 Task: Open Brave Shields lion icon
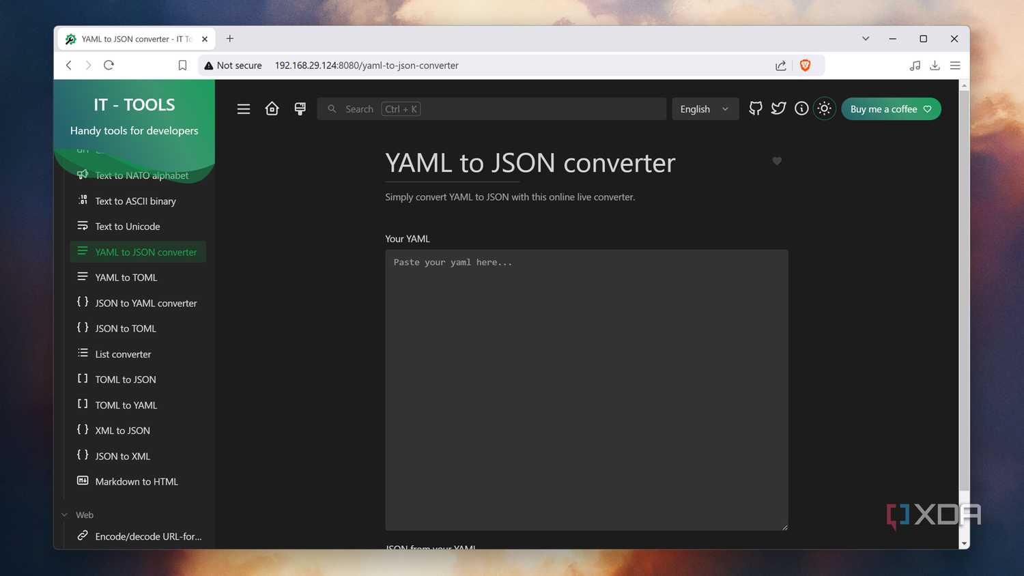click(x=805, y=66)
